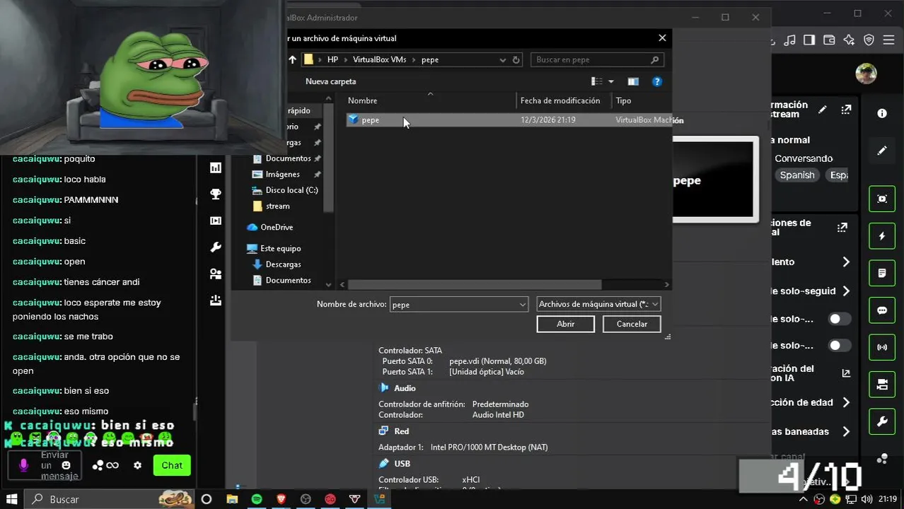Toggle the preview pane icon

(633, 81)
